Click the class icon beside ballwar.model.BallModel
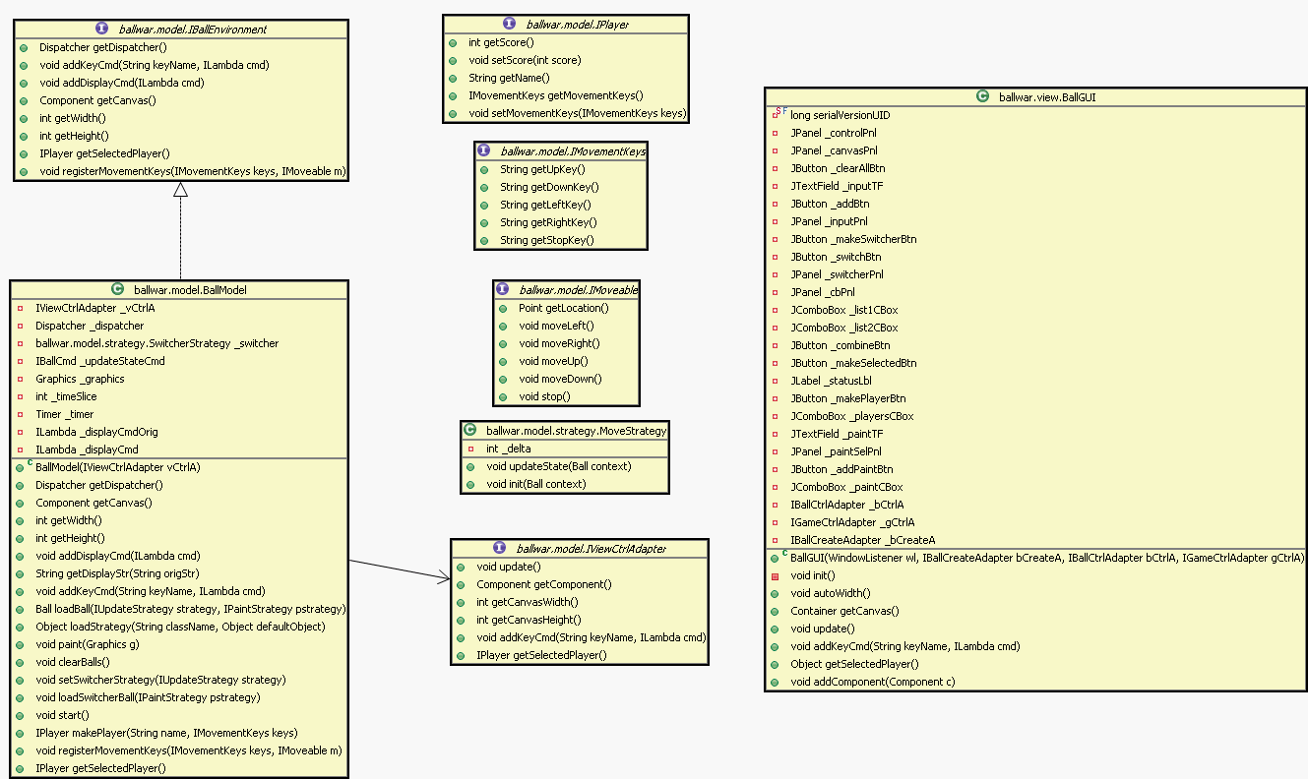Screen dimensions: 1308x779 coord(118,289)
